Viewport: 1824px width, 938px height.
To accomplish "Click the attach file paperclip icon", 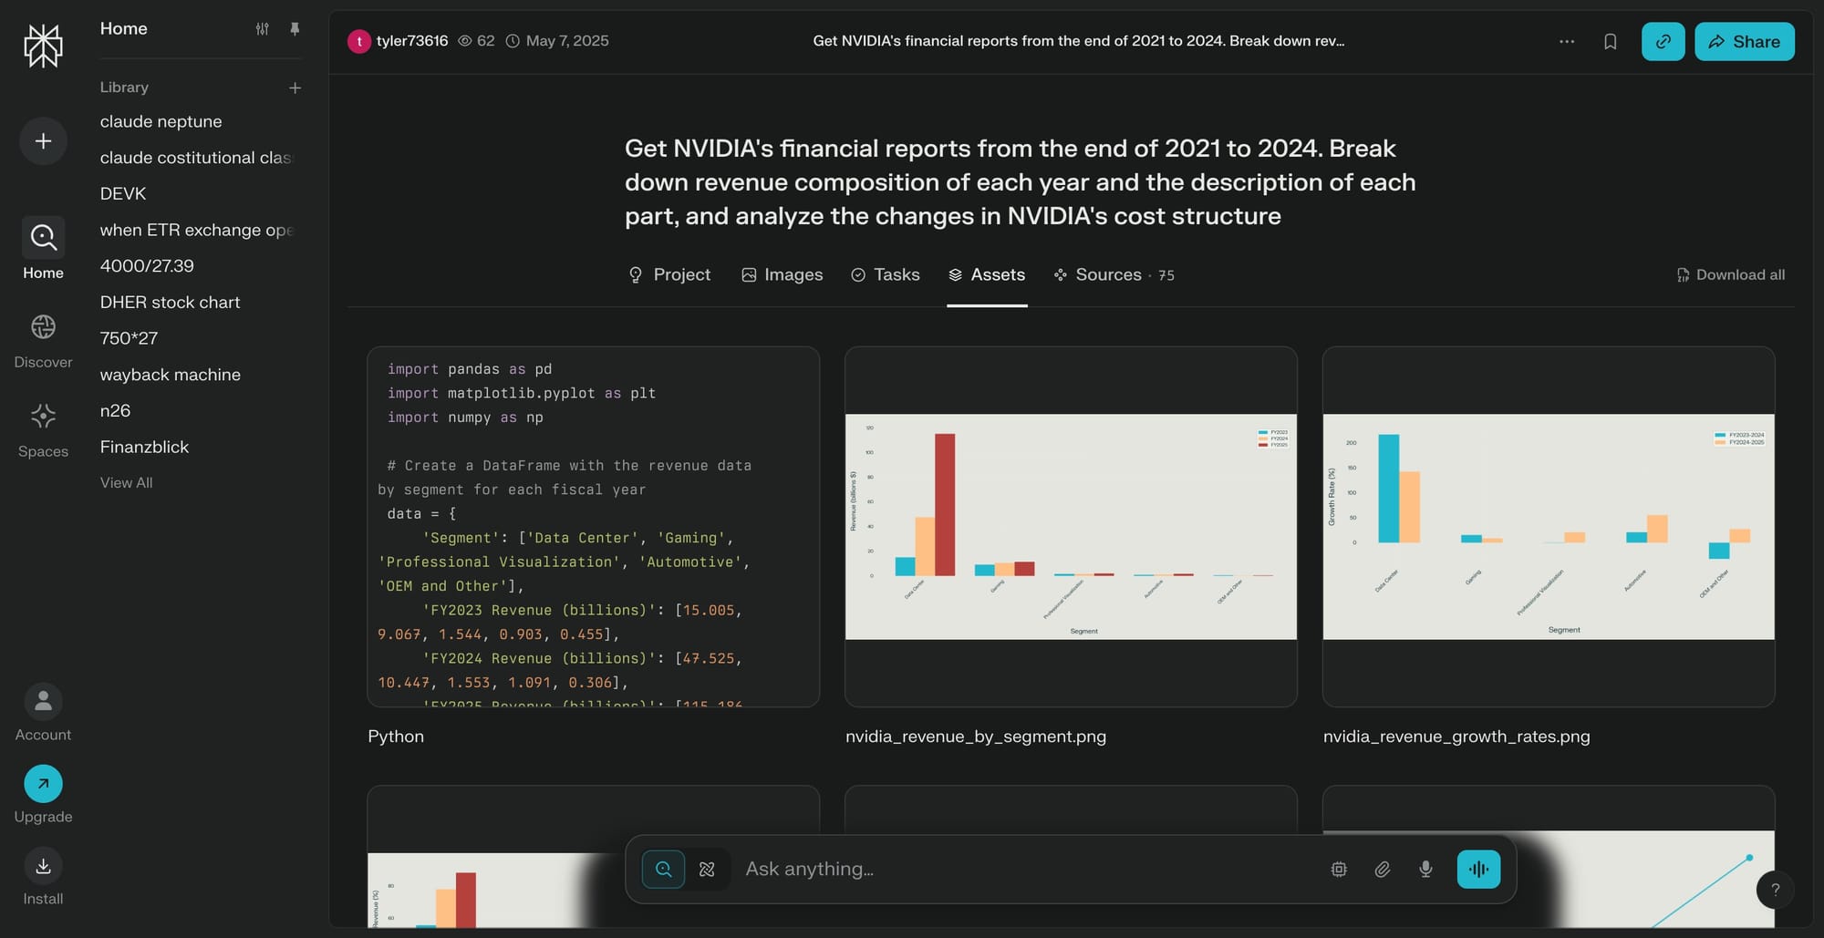I will [1383, 870].
